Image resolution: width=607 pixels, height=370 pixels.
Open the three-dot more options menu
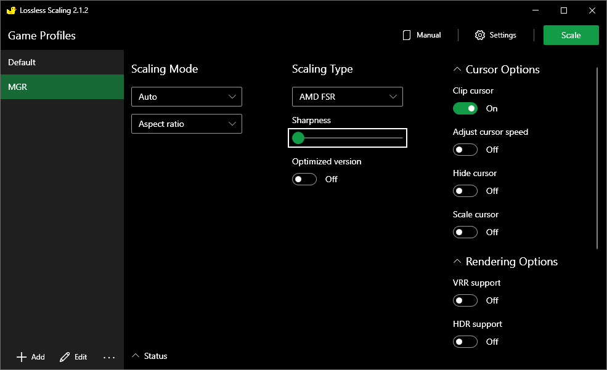click(x=109, y=357)
